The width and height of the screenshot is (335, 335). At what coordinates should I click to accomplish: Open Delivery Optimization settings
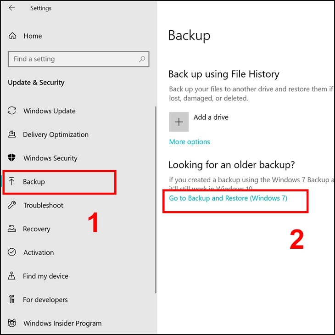[56, 134]
